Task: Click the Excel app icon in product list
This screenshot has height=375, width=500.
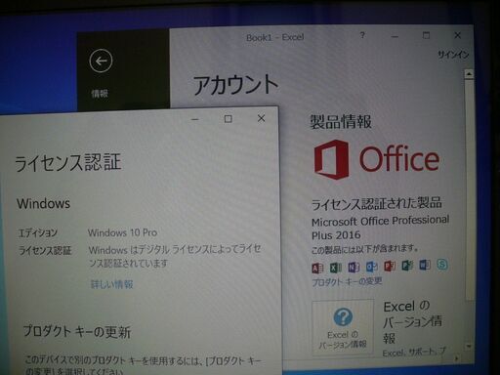Action: [336, 267]
